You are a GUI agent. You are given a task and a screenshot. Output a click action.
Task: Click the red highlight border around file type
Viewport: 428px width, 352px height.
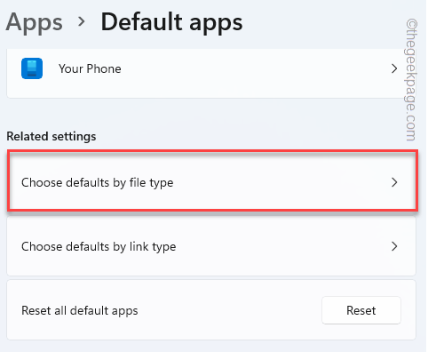click(x=212, y=151)
